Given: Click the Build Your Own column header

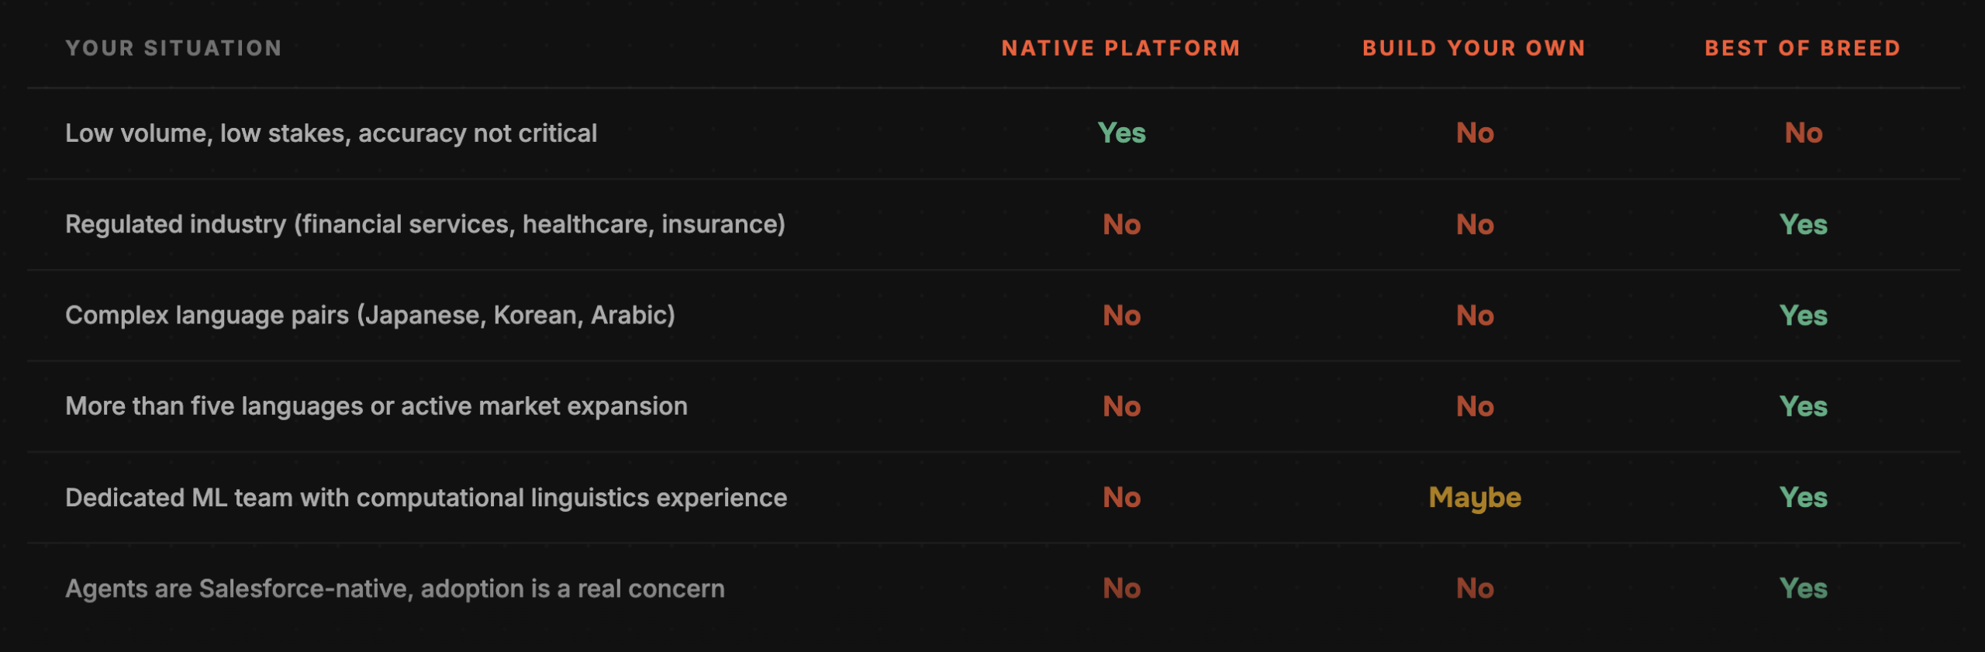Looking at the screenshot, I should point(1474,48).
